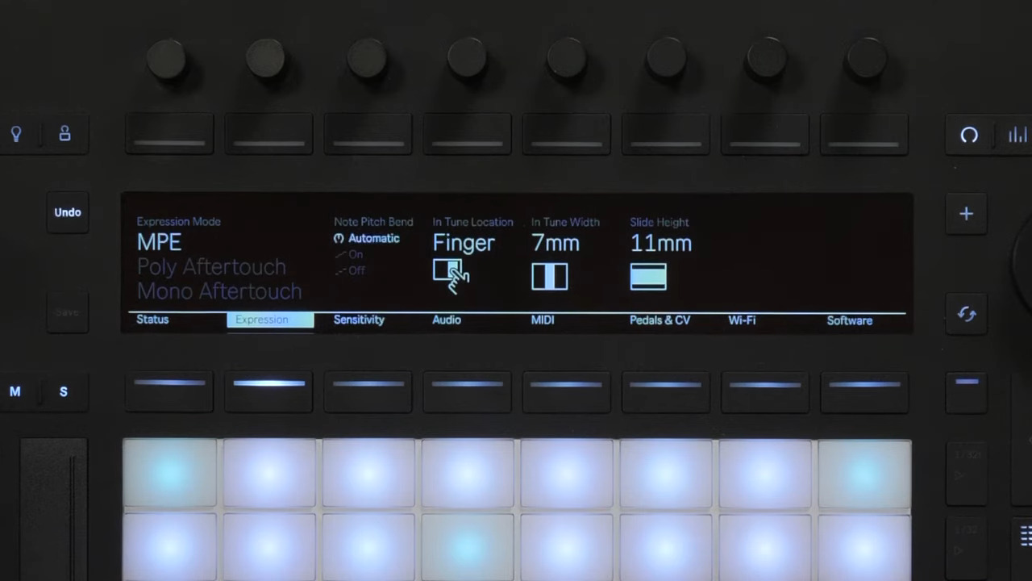Select Poly Aftertouch expression mode

tap(211, 266)
